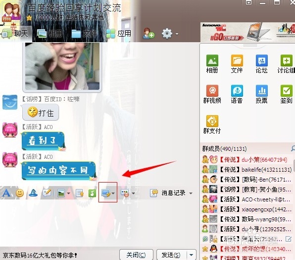Start 群视频 group video

[212, 94]
